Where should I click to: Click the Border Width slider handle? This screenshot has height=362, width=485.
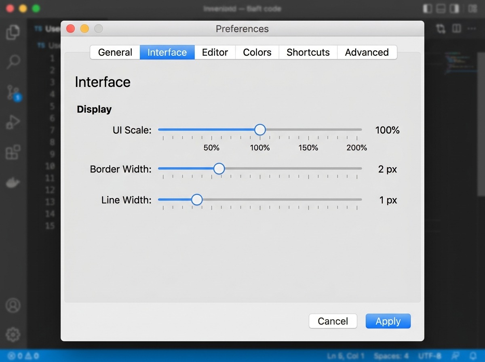pos(219,168)
